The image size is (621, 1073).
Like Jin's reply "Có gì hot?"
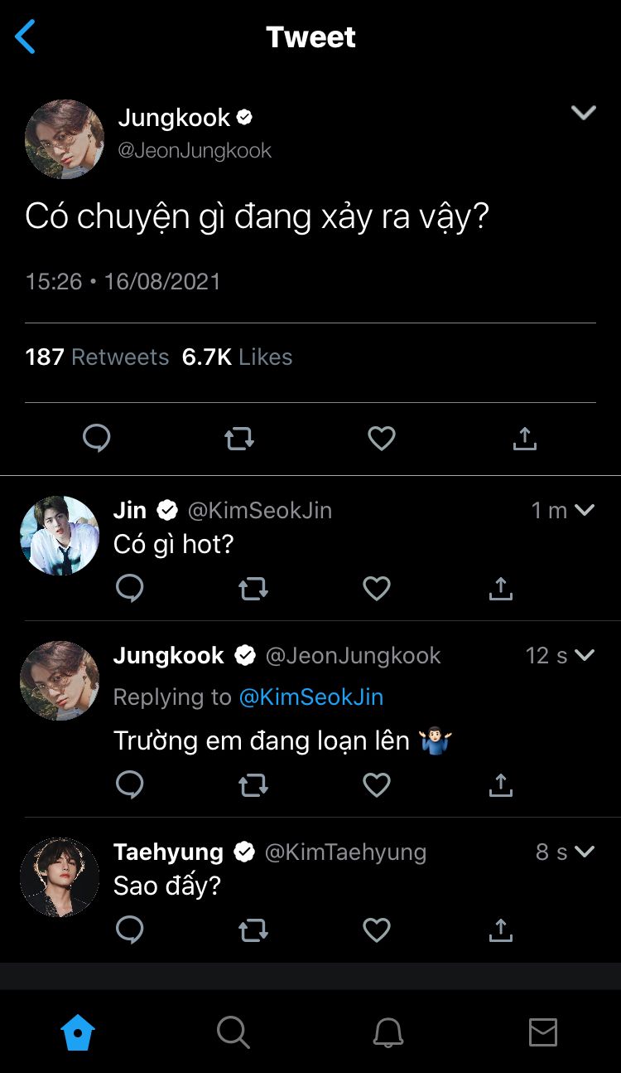click(377, 588)
